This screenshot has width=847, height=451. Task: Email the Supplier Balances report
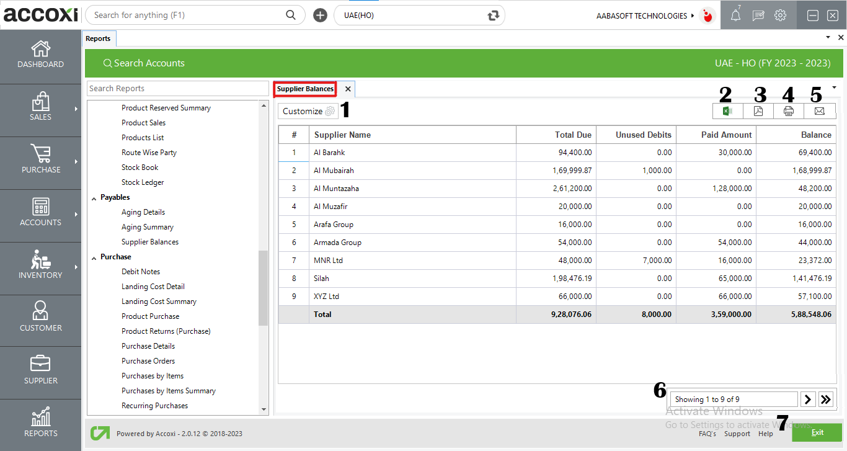click(x=819, y=111)
